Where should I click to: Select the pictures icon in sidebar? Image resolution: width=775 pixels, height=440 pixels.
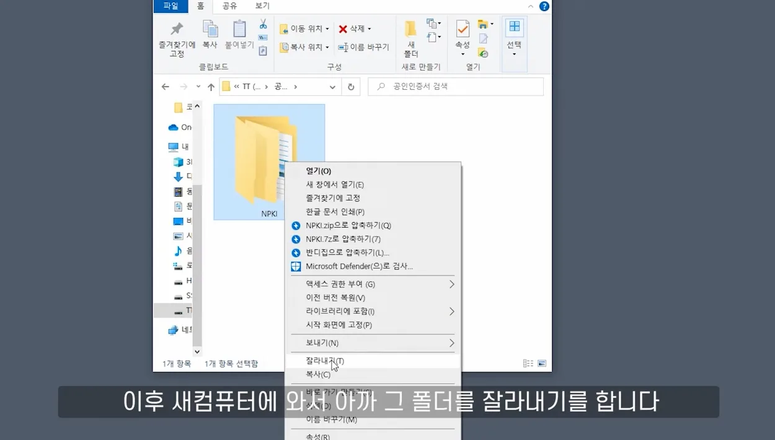tap(179, 236)
